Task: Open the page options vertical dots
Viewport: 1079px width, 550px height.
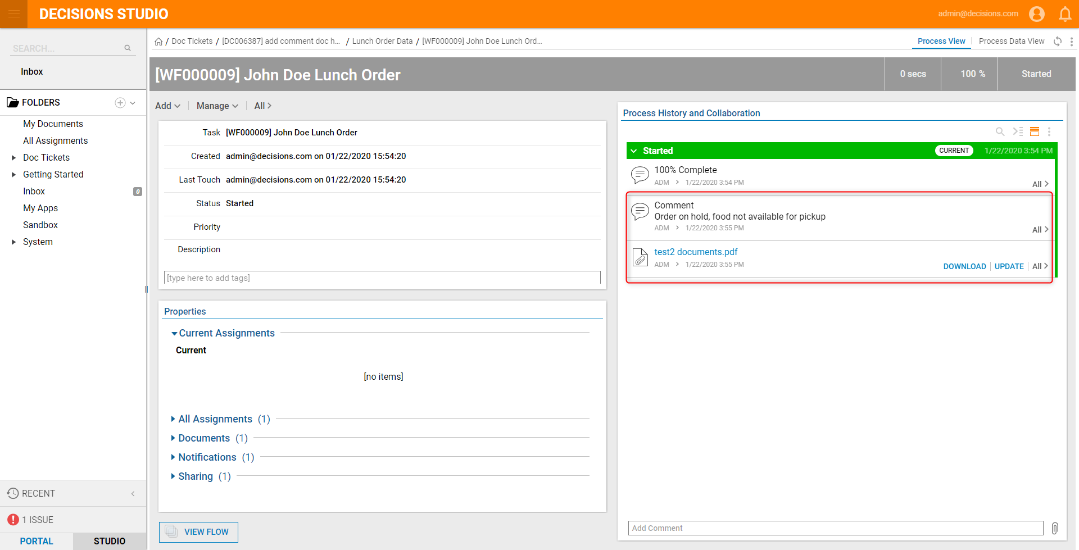Action: click(1072, 42)
